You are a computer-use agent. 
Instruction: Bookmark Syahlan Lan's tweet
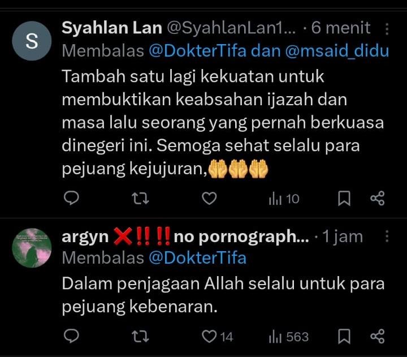coord(344,199)
